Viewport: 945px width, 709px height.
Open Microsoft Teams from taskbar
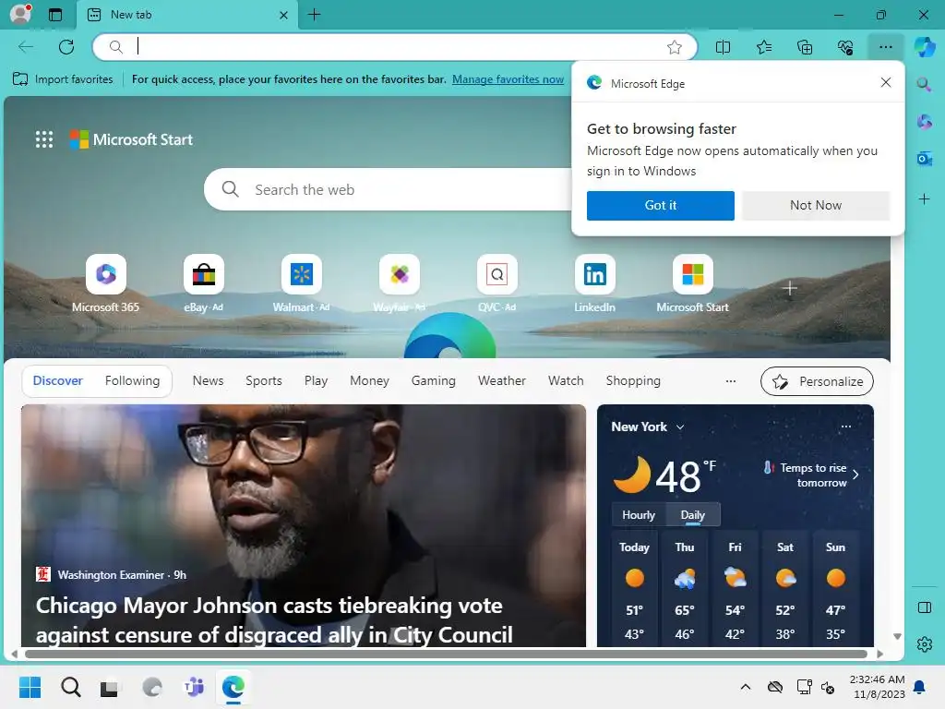pyautogui.click(x=194, y=687)
